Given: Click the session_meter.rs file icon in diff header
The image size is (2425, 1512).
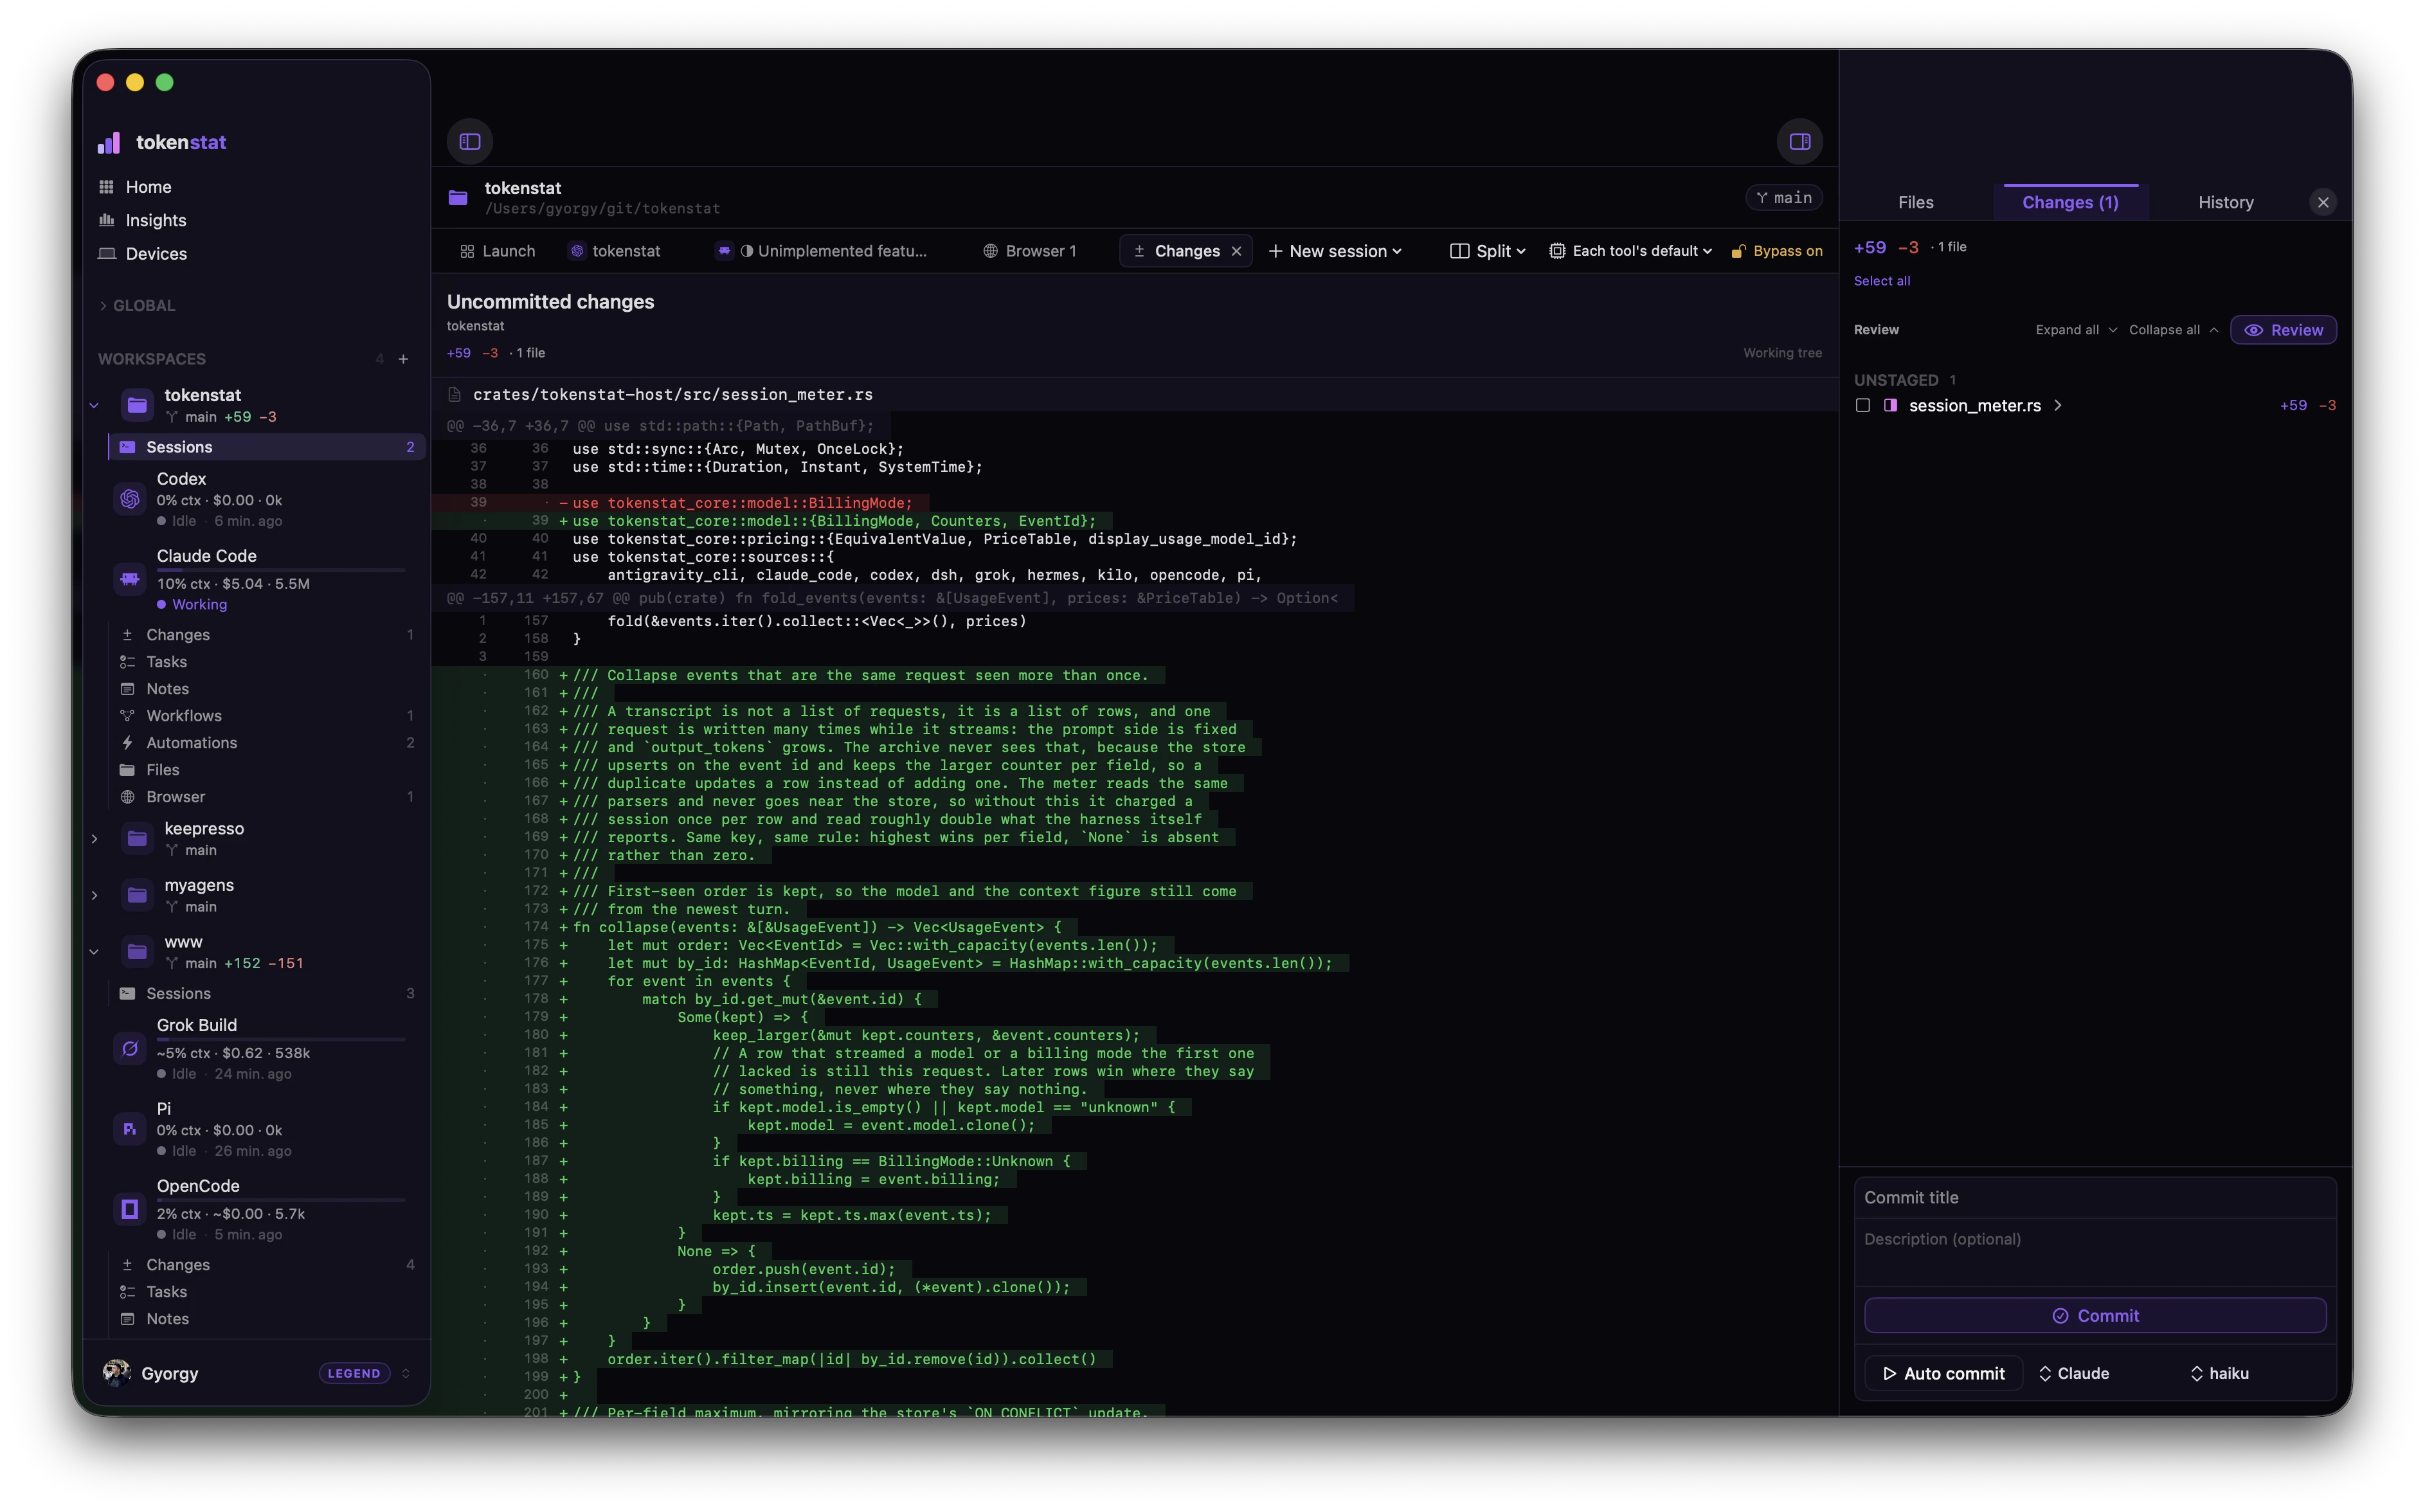Looking at the screenshot, I should [454, 395].
